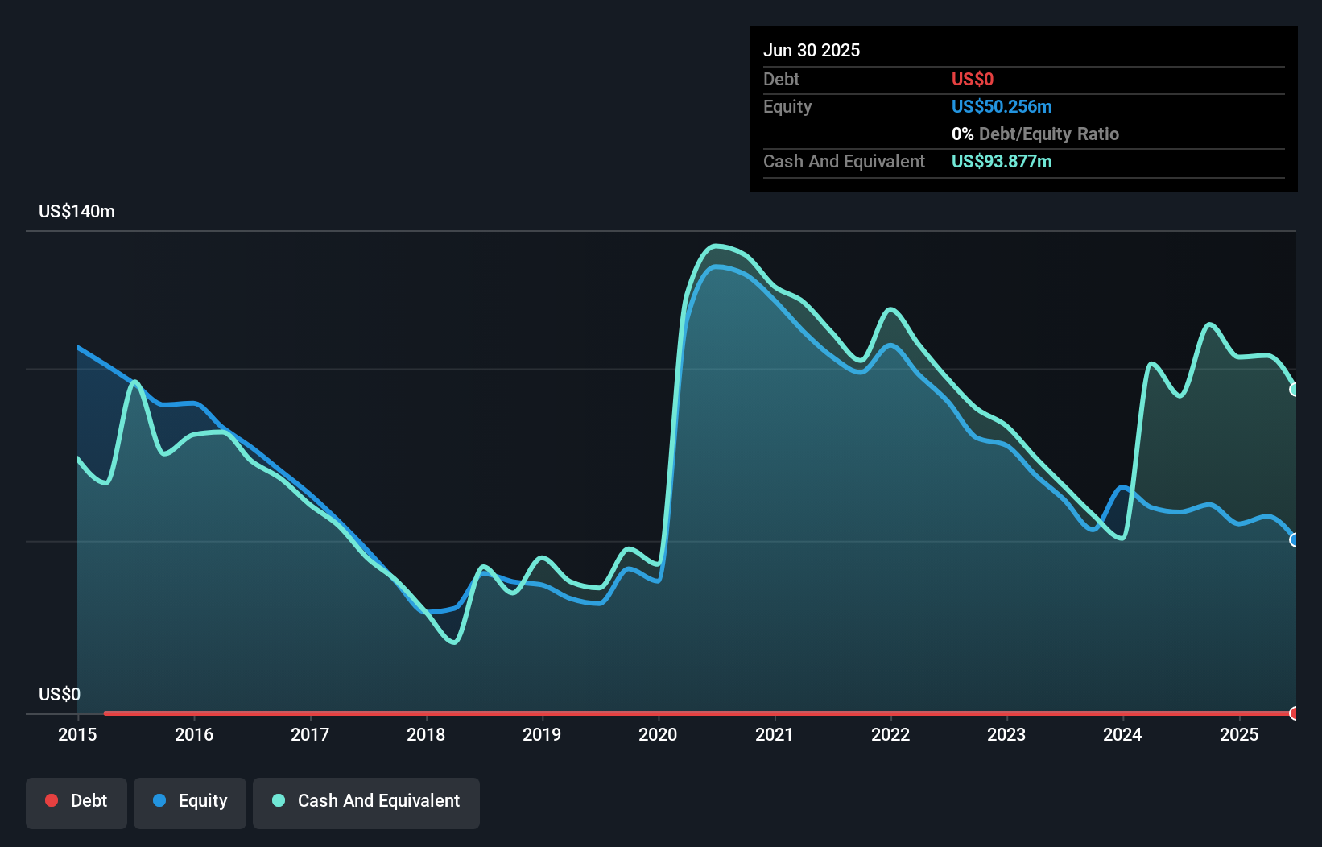Click the debt endpoint marker on the baseline

click(x=1294, y=713)
